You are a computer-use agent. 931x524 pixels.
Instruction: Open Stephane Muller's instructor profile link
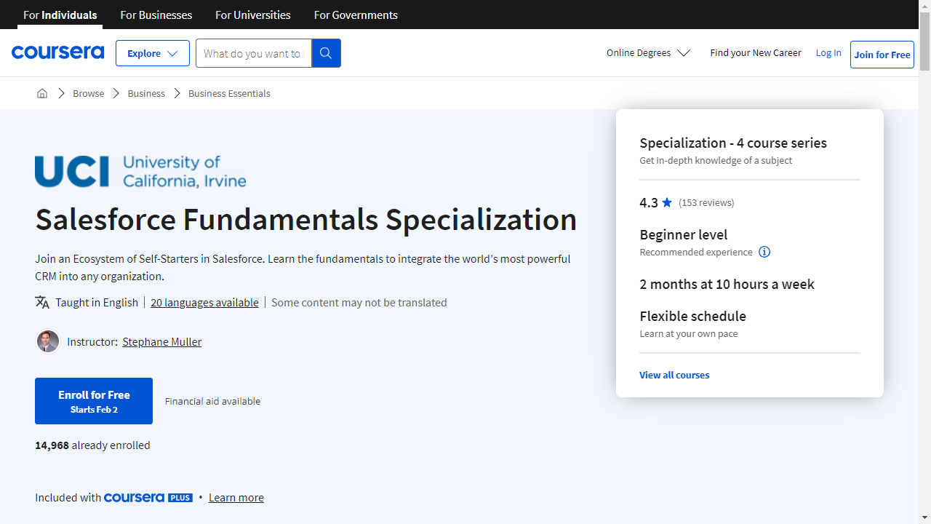pyautogui.click(x=162, y=341)
